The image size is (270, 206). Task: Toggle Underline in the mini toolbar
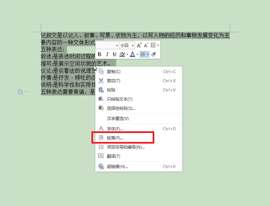point(114,54)
